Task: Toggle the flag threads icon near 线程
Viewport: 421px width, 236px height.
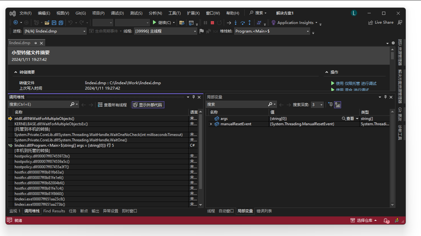Action: [202, 31]
